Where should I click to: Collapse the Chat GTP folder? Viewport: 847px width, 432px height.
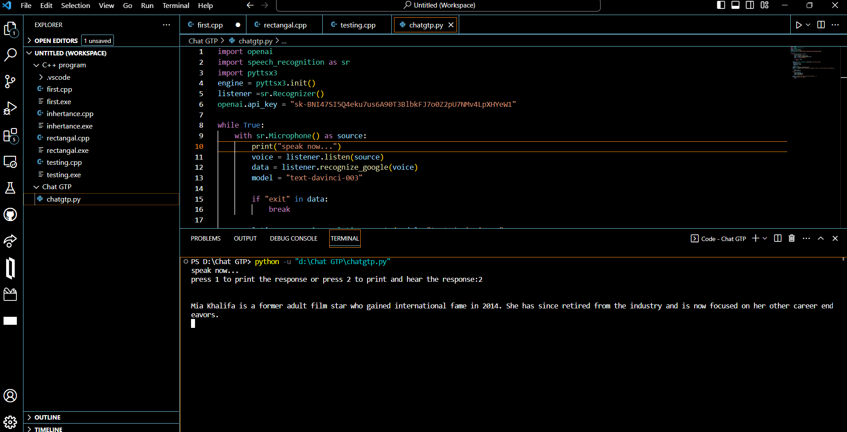[x=36, y=187]
